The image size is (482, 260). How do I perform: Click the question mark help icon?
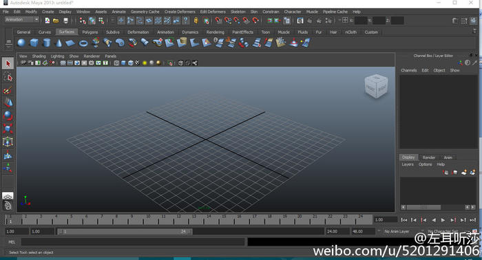pos(186,21)
